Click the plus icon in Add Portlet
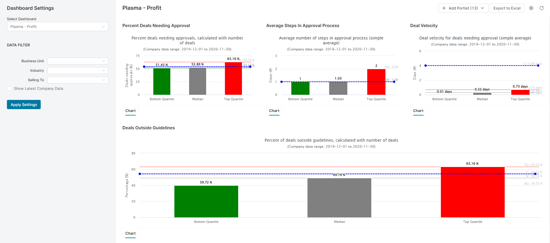550x243 pixels. click(444, 8)
